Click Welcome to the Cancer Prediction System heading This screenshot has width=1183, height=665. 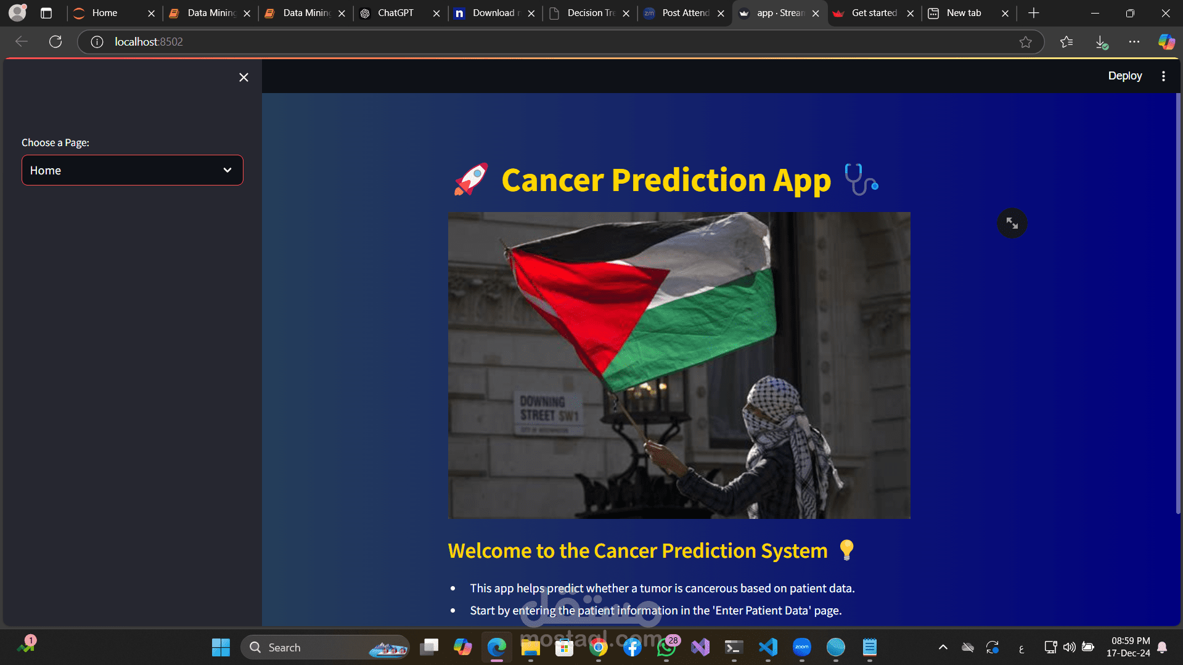pyautogui.click(x=637, y=550)
